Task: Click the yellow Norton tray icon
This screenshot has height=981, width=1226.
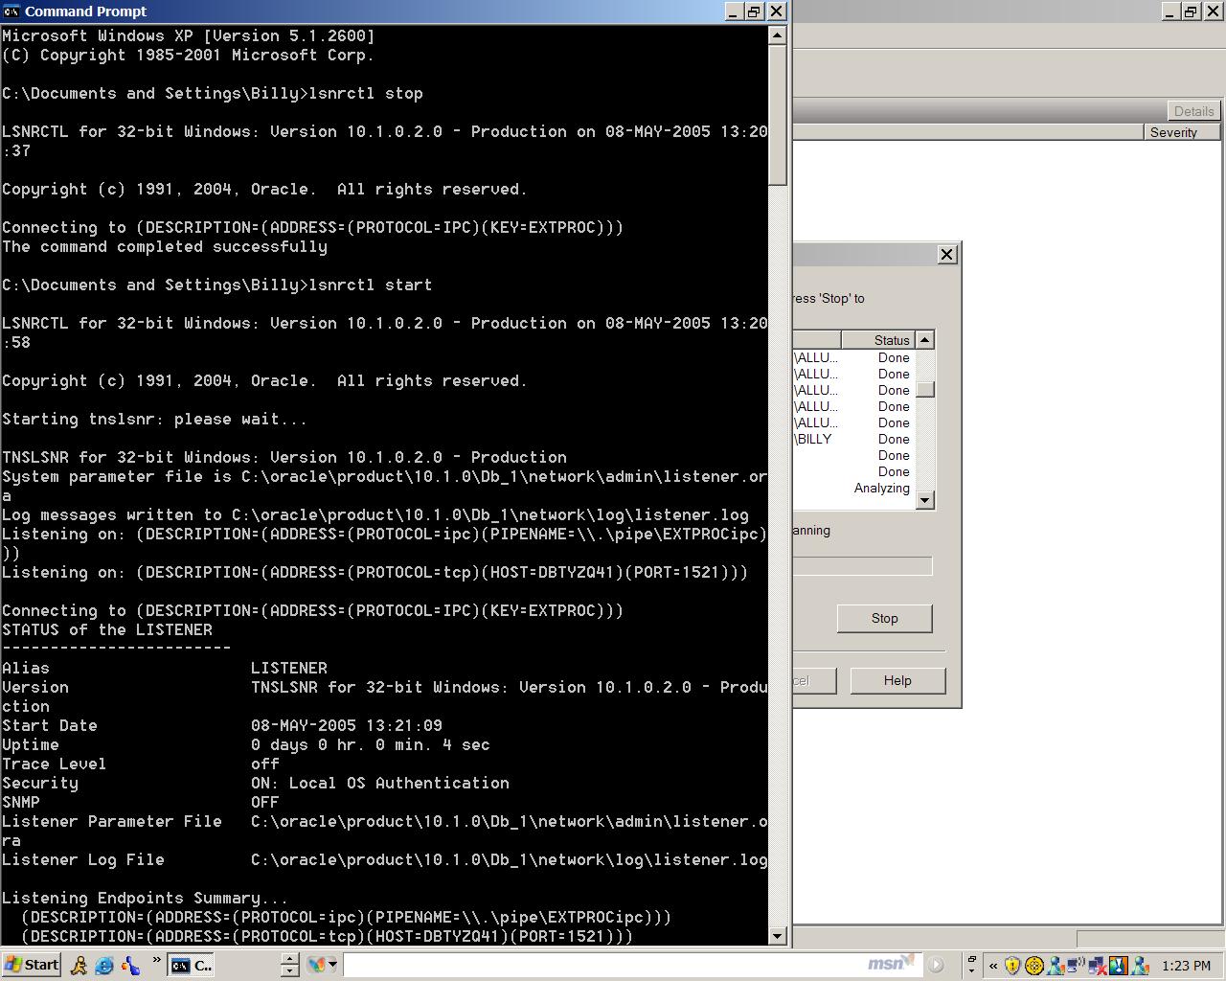Action: pos(1033,966)
